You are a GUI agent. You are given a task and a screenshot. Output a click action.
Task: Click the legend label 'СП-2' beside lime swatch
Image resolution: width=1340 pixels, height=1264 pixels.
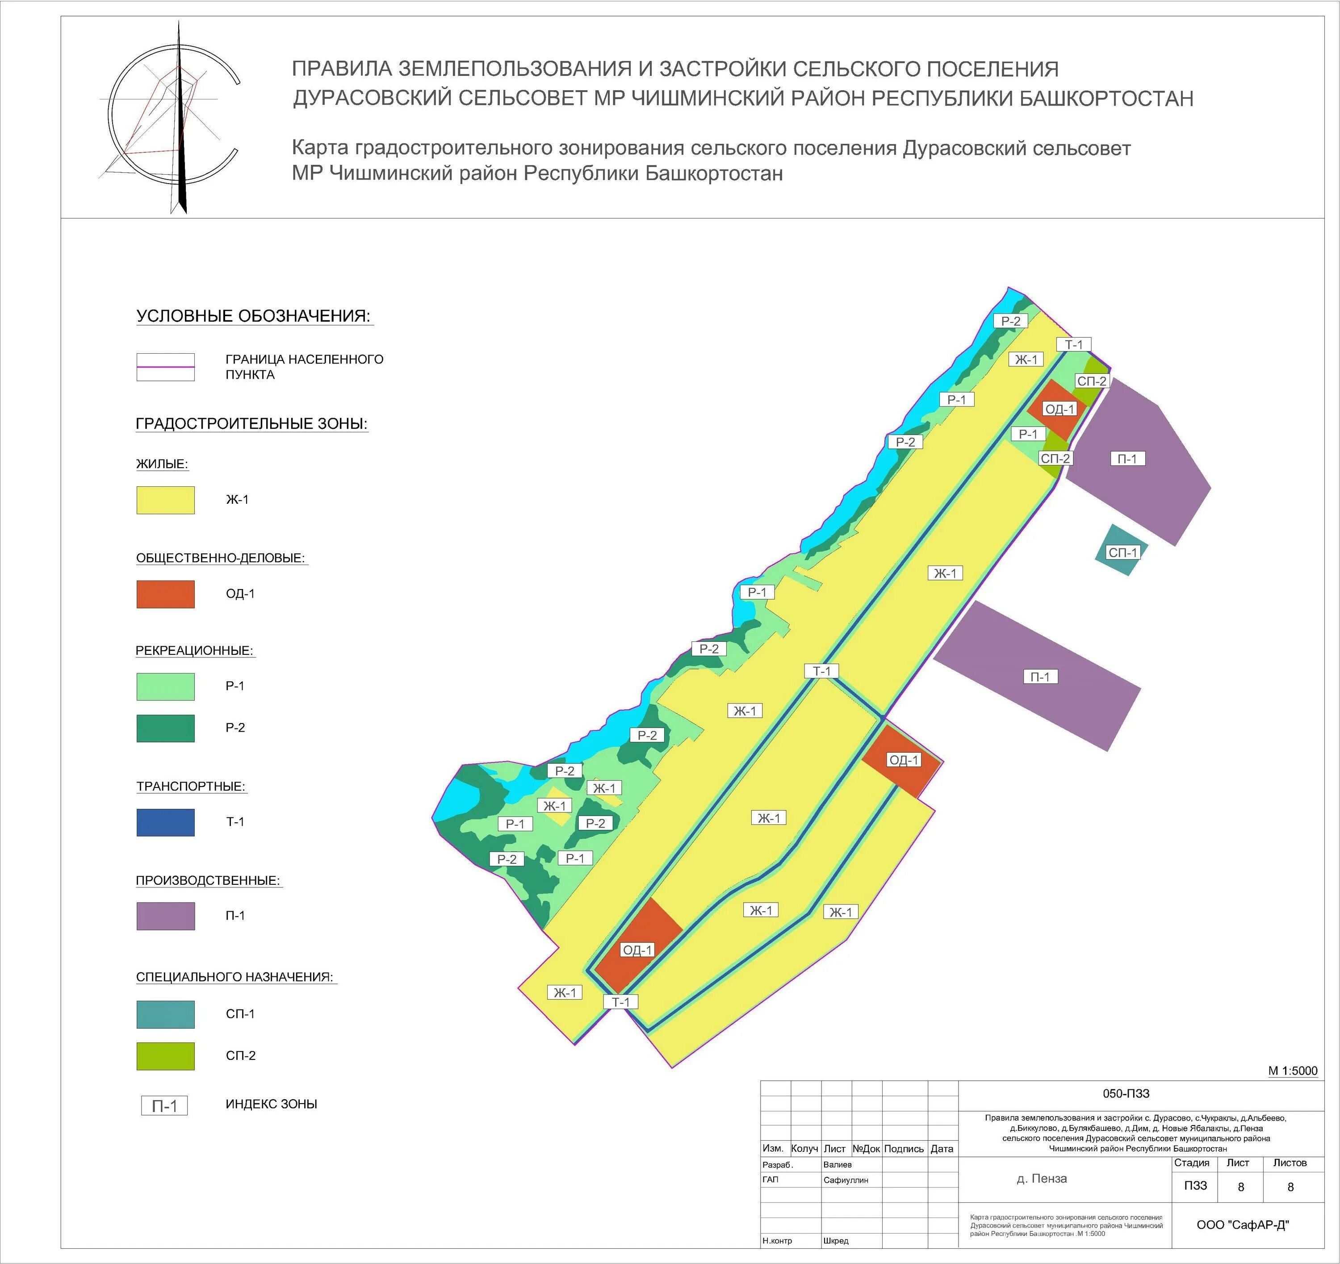tap(241, 1056)
